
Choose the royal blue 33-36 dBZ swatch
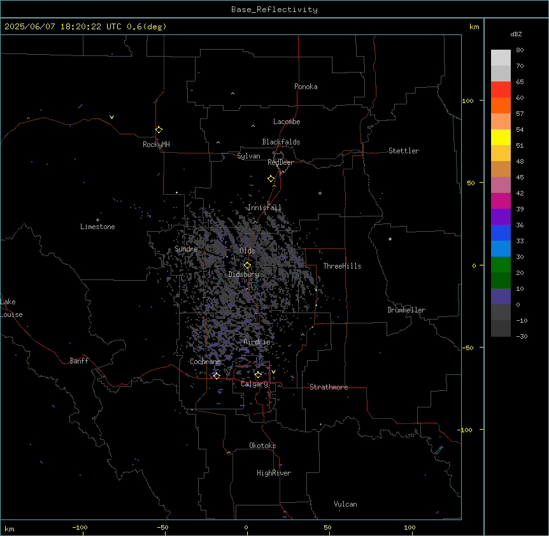pos(501,232)
